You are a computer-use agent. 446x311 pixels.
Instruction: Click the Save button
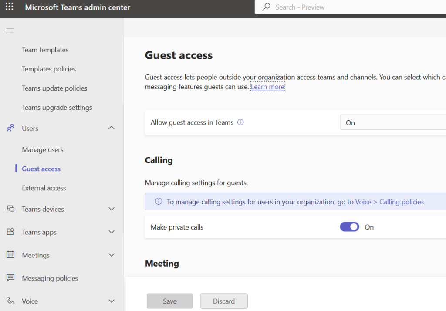pos(170,301)
